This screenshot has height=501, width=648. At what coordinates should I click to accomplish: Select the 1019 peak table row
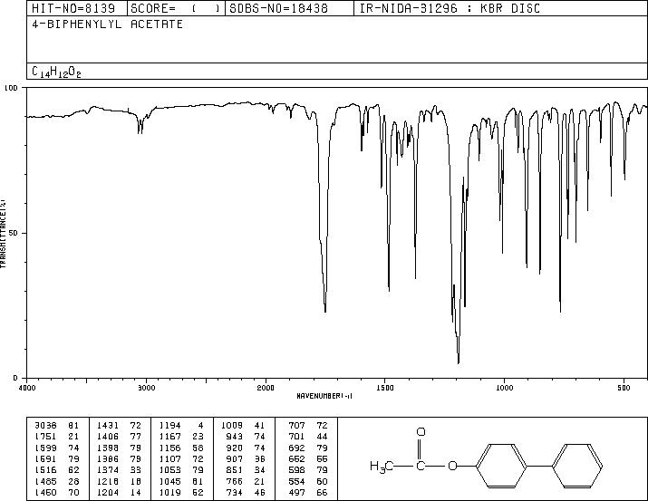click(181, 493)
